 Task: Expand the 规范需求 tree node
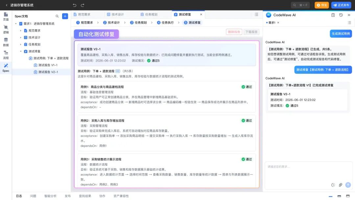21,31
